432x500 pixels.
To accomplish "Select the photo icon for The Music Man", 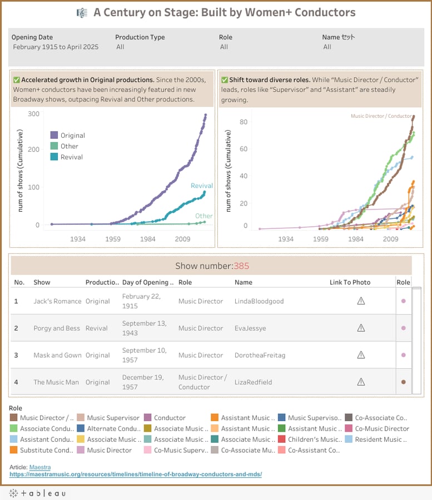I will [361, 382].
